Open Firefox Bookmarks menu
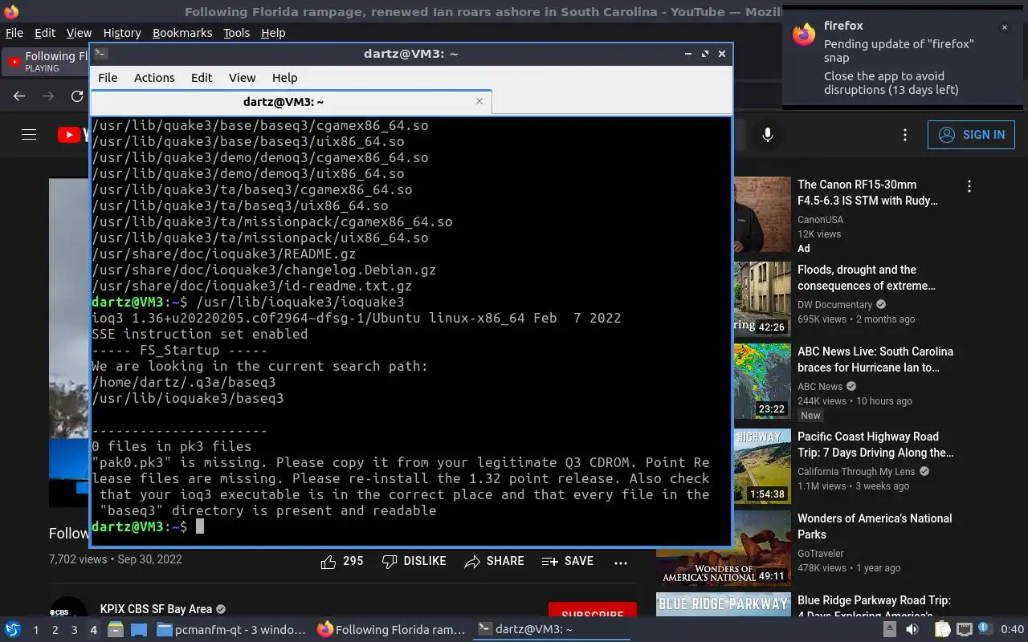This screenshot has height=642, width=1028. click(x=182, y=33)
